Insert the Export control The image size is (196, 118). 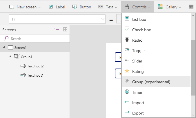click(x=138, y=113)
